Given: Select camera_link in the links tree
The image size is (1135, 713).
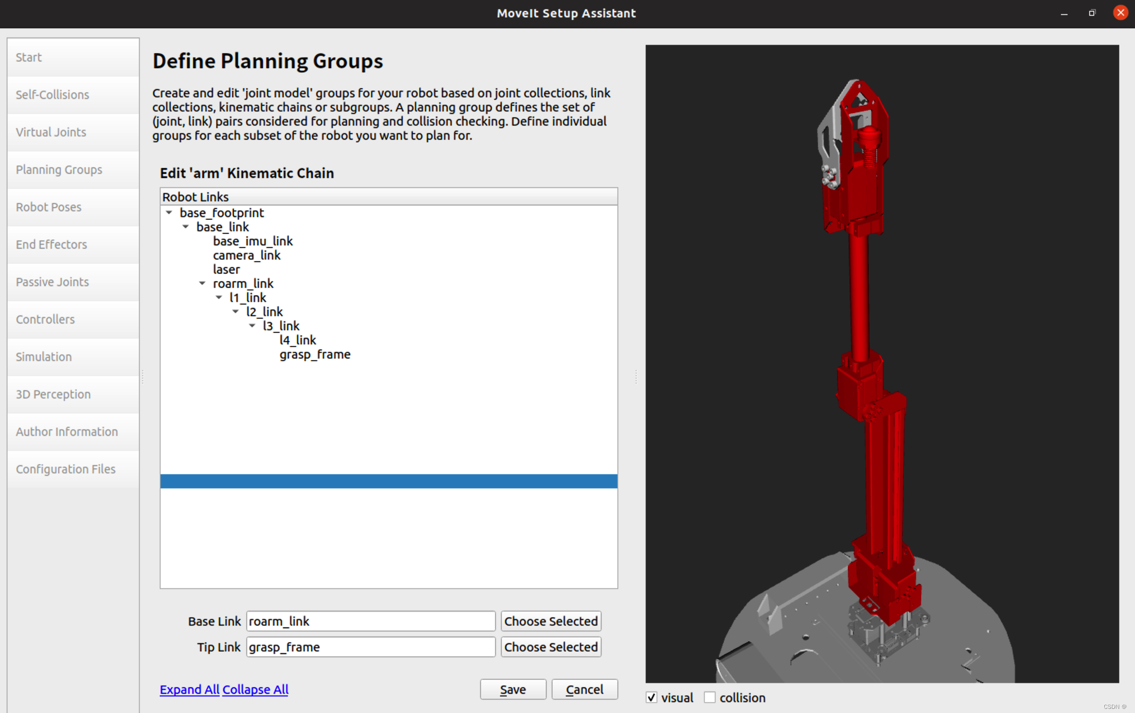Looking at the screenshot, I should (247, 255).
